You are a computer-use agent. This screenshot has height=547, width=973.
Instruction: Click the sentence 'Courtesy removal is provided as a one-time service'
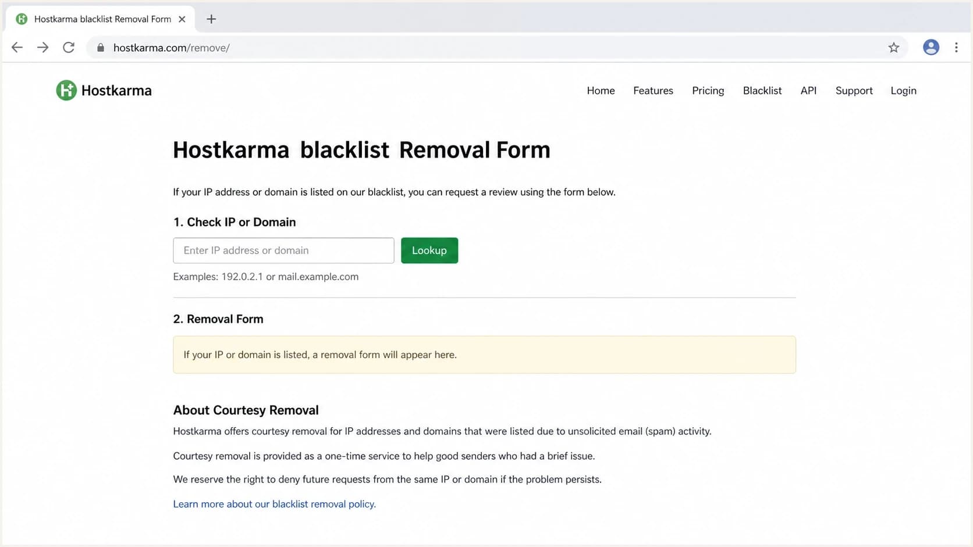click(384, 456)
